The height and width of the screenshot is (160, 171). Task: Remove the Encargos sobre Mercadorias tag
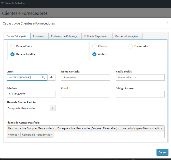119,129
